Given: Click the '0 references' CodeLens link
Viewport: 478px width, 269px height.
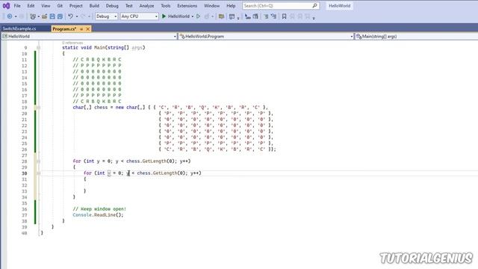Looking at the screenshot, I should pos(72,43).
